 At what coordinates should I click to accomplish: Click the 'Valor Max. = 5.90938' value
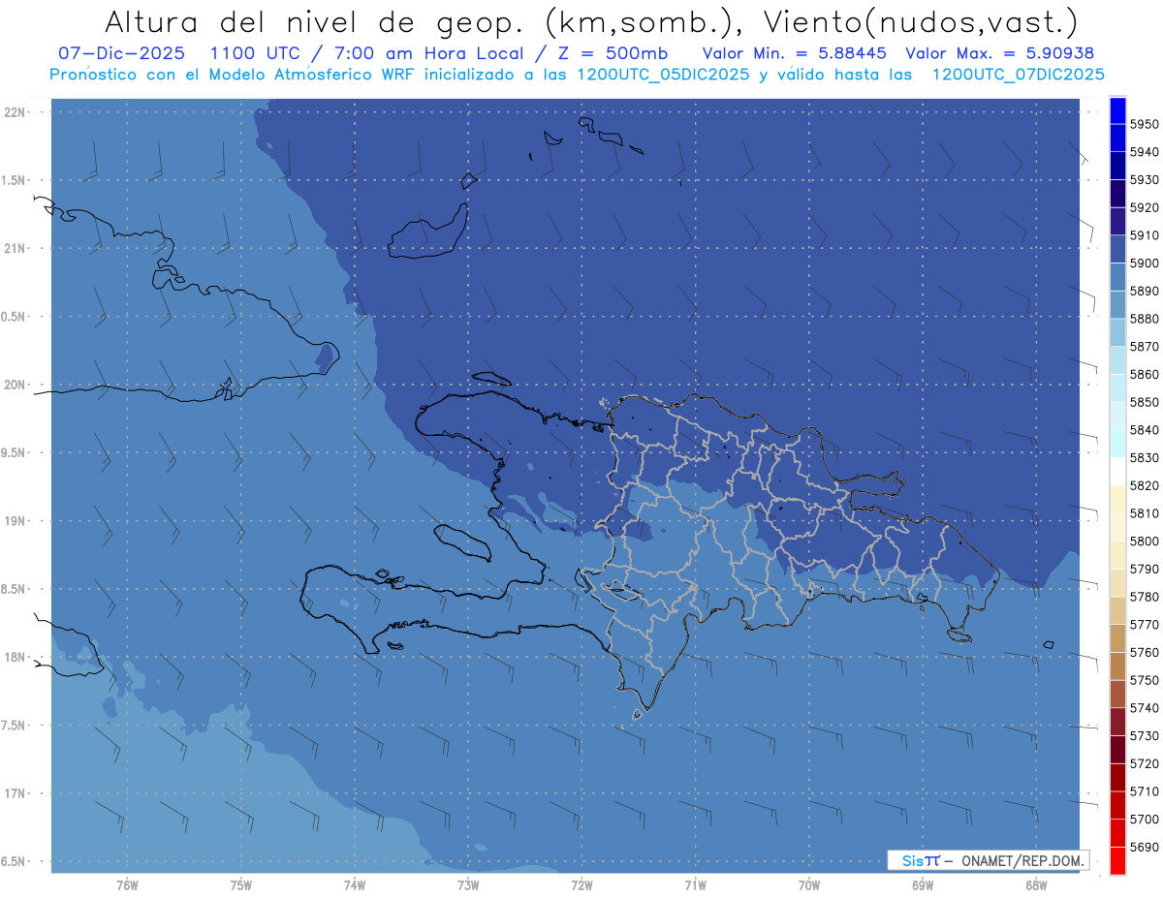[998, 53]
